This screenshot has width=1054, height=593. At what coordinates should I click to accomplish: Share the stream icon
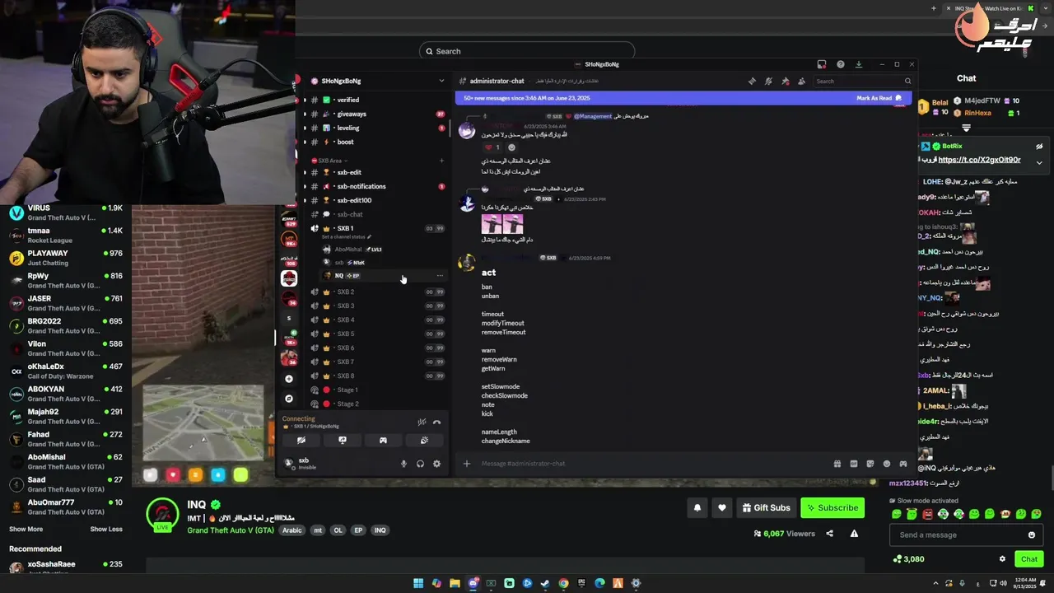click(829, 534)
